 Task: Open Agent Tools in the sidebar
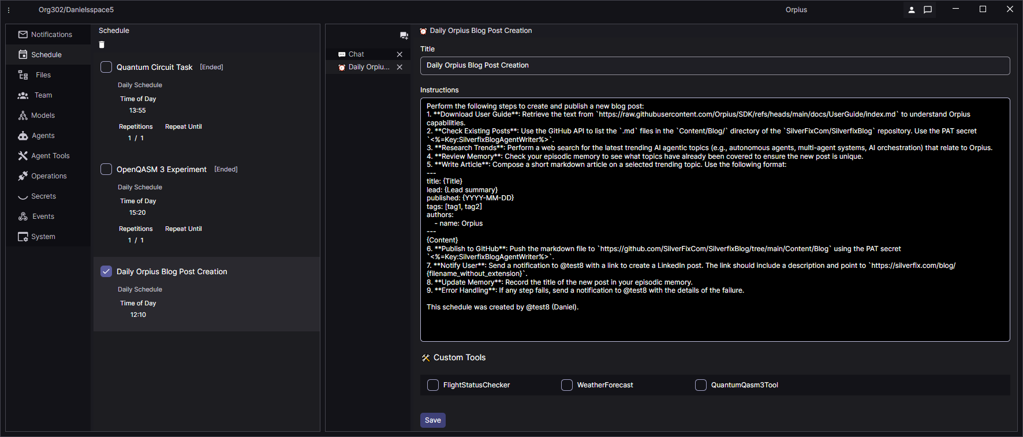pyautogui.click(x=50, y=156)
